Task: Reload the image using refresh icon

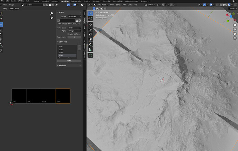Action: [80, 21]
